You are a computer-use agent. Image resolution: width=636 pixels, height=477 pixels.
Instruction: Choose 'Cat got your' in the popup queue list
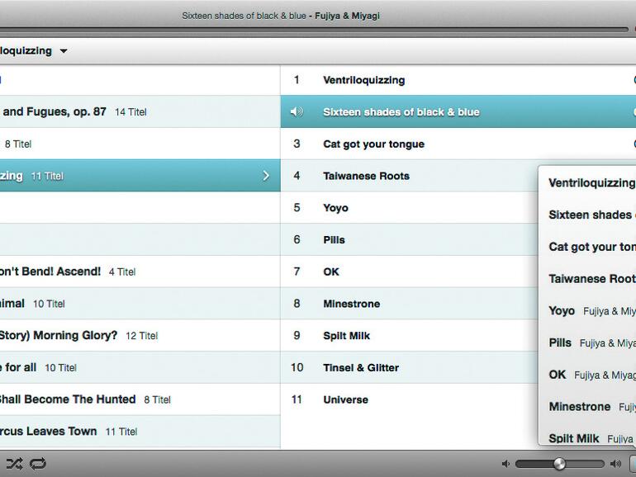coord(588,247)
